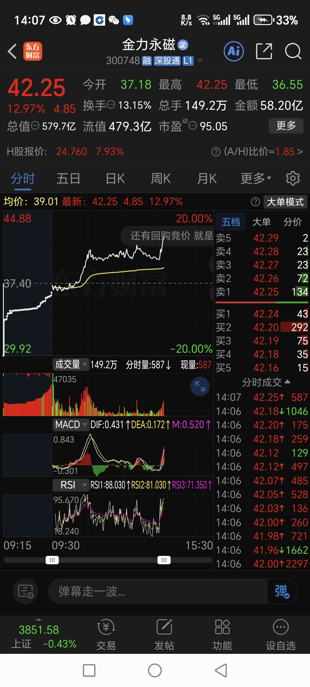The height and width of the screenshot is (687, 310).
Task: Select the 分价 tab
Action: (x=292, y=222)
